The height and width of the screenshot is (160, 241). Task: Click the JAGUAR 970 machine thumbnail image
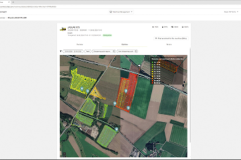click(x=63, y=29)
